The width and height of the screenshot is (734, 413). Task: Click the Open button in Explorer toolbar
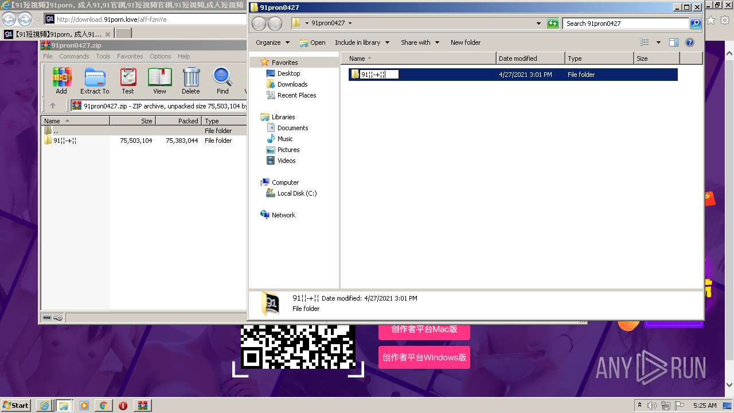point(313,42)
